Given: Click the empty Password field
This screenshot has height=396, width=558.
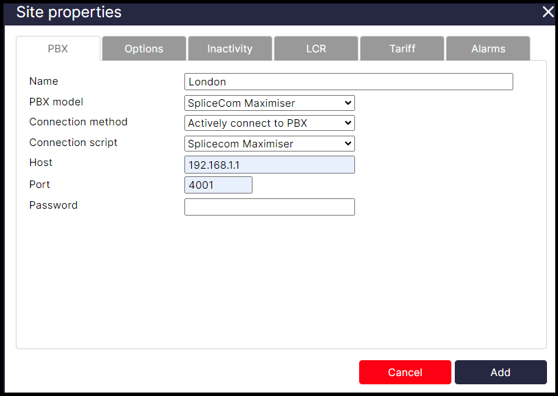Looking at the screenshot, I should click(x=269, y=207).
